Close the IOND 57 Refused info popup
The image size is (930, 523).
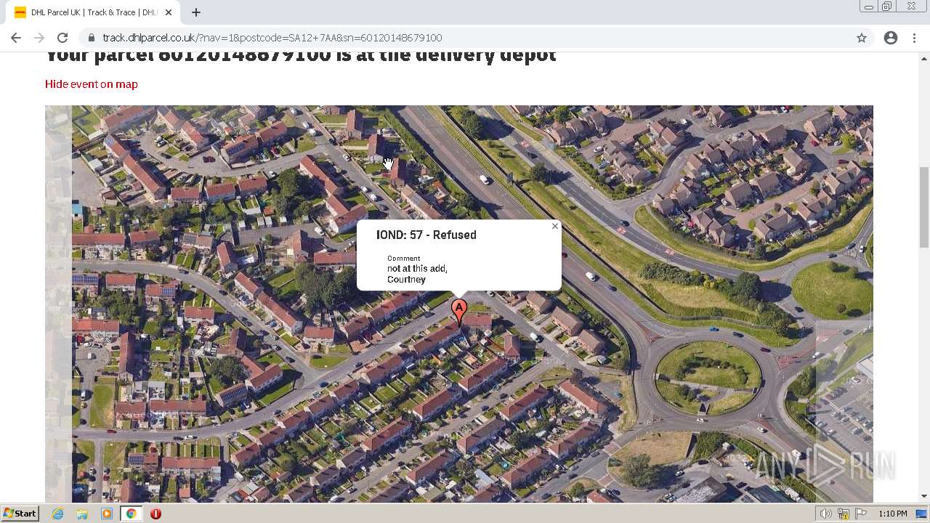tap(555, 226)
